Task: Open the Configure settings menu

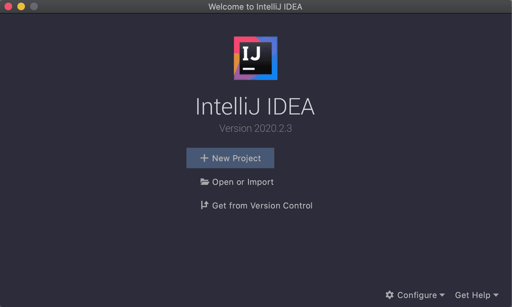Action: [417, 295]
